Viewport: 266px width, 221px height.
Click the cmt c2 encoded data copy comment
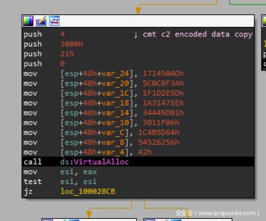coord(197,34)
